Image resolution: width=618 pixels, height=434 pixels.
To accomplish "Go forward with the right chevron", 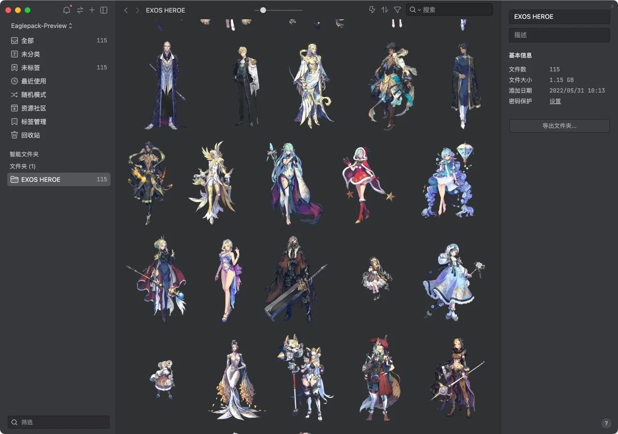I will pyautogui.click(x=138, y=10).
